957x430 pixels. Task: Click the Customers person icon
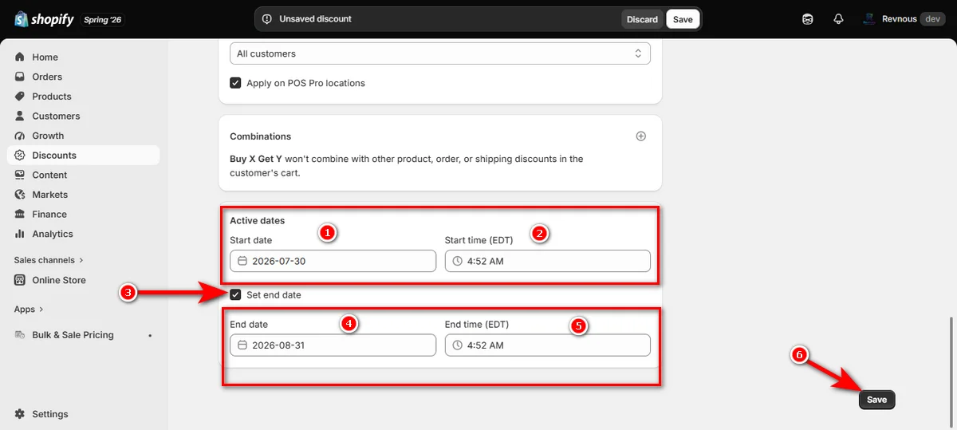(x=20, y=116)
